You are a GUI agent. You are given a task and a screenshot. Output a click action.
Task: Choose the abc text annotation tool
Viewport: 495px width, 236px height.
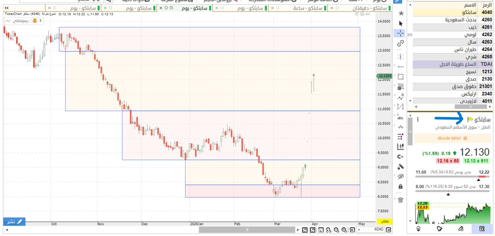click(401, 117)
